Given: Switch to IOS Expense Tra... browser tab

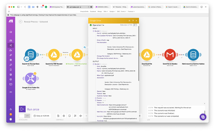Looking at the screenshot, I should click(57, 7).
